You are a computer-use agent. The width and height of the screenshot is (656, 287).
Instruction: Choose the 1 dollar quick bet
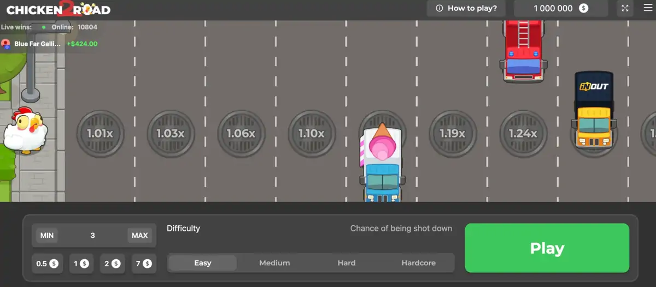(x=81, y=264)
